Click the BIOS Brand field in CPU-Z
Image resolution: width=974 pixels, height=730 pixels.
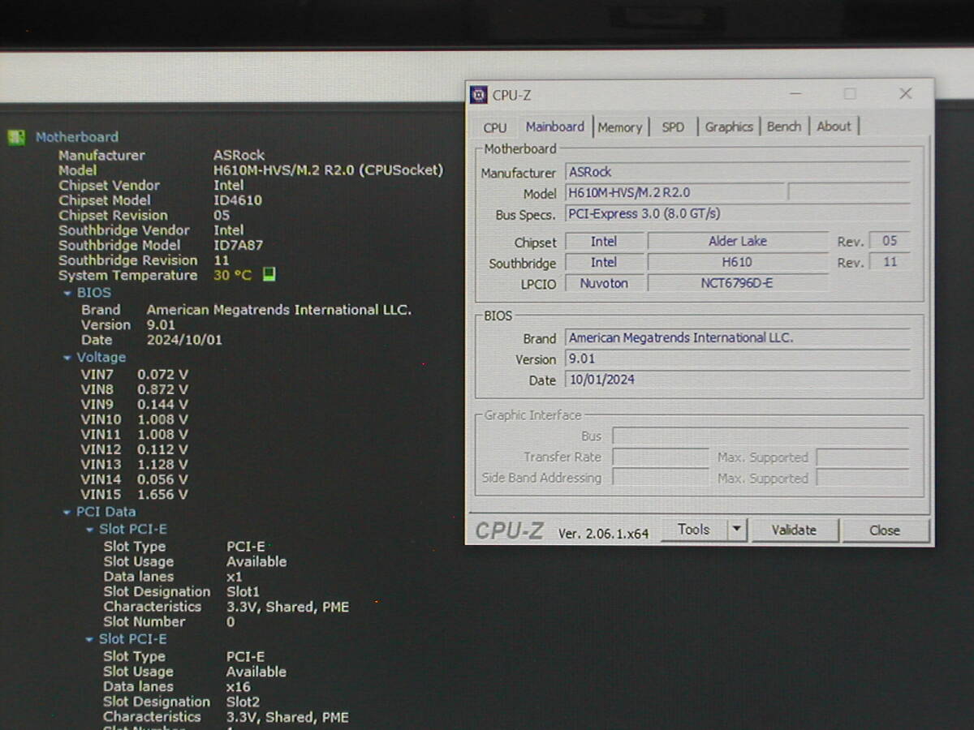(737, 338)
